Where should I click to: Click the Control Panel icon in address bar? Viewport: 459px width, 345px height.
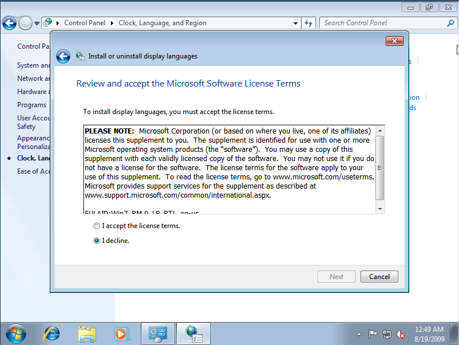tap(48, 22)
